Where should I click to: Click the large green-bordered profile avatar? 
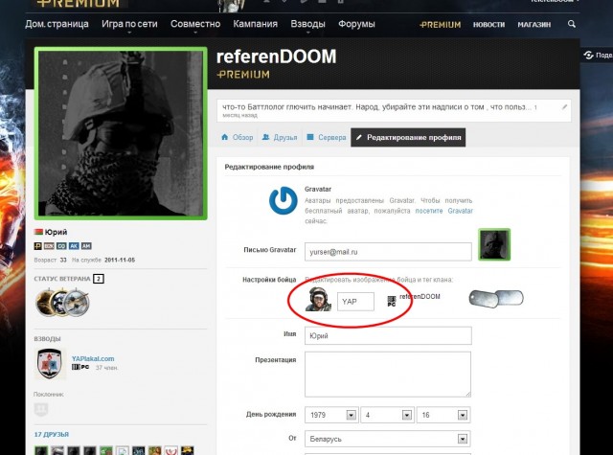point(121,133)
